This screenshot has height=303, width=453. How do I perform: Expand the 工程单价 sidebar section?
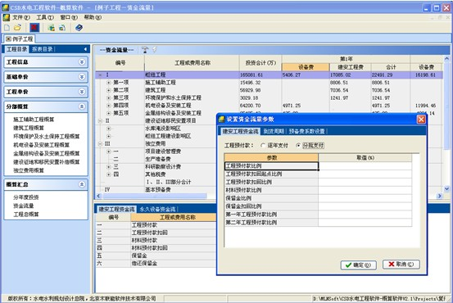click(x=82, y=92)
